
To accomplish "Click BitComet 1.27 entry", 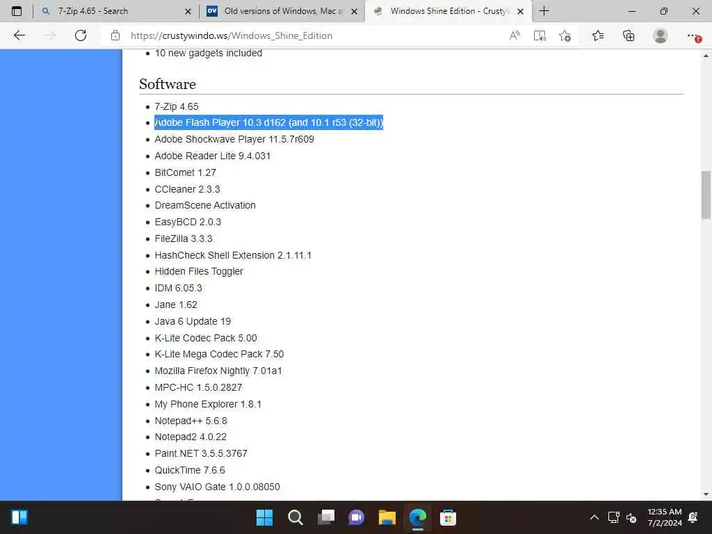I will pos(185,172).
